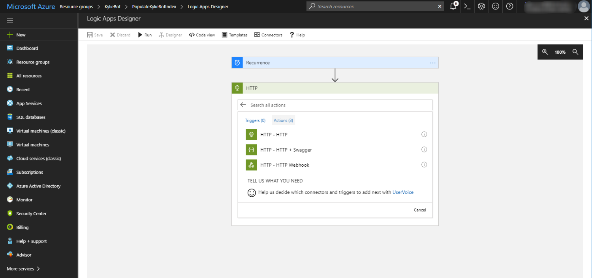Open the UserVoice link
Viewport: 592px width, 278px height.
click(x=403, y=192)
